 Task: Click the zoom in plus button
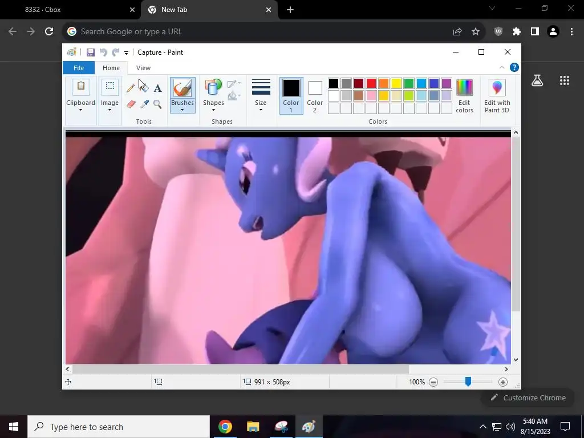503,382
